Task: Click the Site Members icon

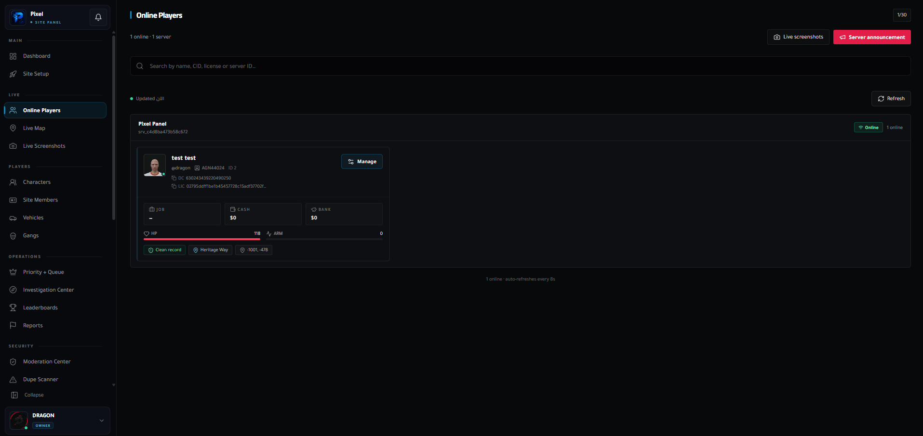Action: pyautogui.click(x=13, y=200)
